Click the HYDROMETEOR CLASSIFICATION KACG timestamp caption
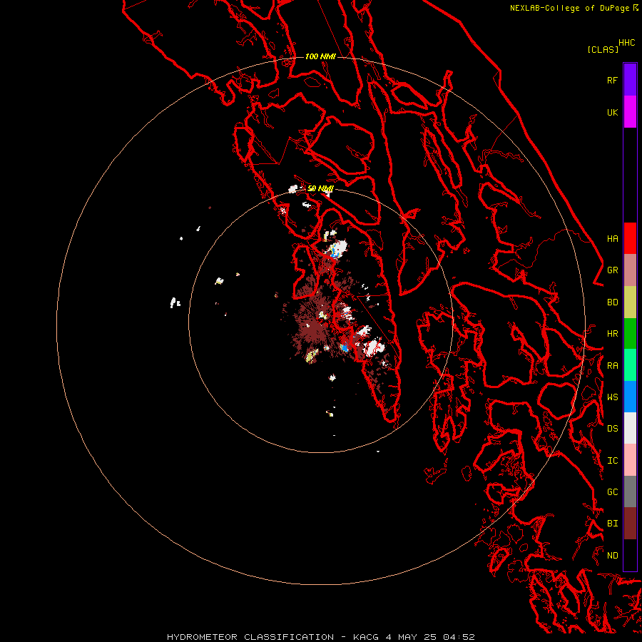 click(320, 637)
